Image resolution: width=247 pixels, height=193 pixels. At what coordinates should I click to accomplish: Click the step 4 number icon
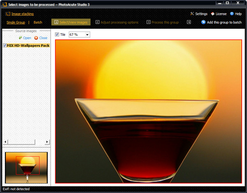[x=189, y=22]
